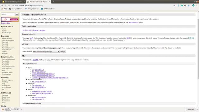The height and width of the screenshot is (112, 199).
Task: Go back using the browser back arrow
Action: click(x=2, y=6)
